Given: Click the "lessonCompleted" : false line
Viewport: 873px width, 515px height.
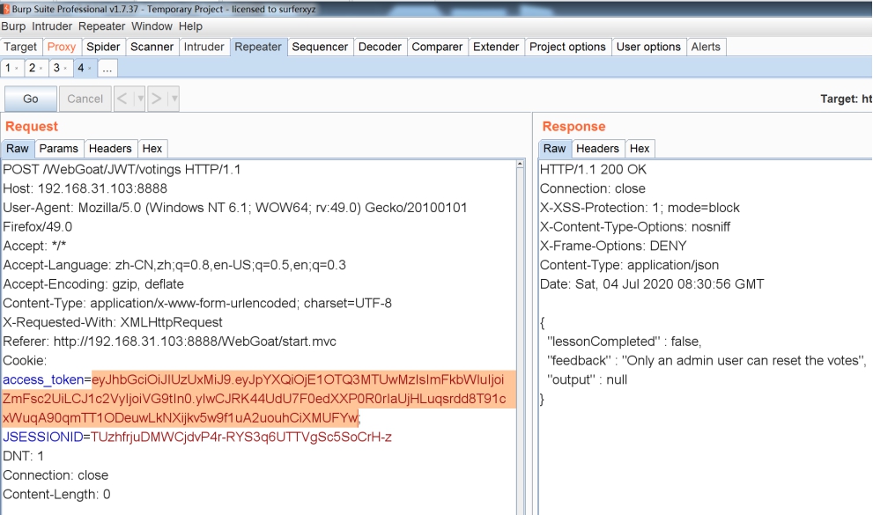Looking at the screenshot, I should coord(624,342).
